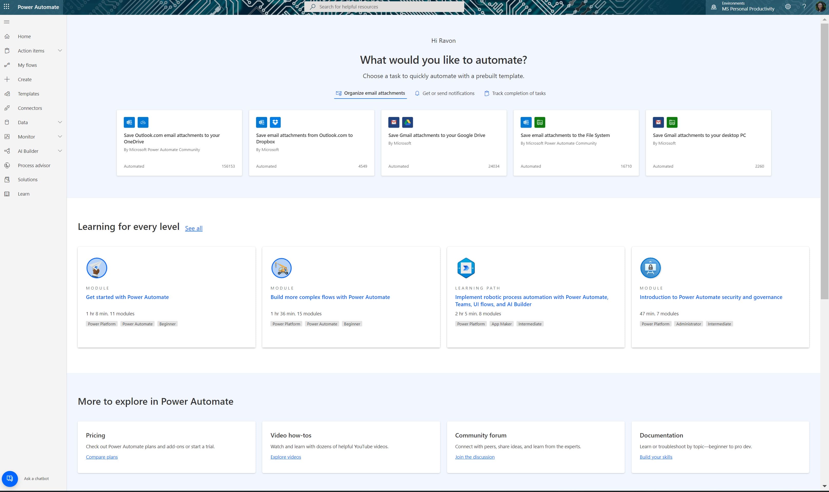The image size is (829, 492).
Task: Expand the Action items chevron
Action: pyautogui.click(x=60, y=51)
